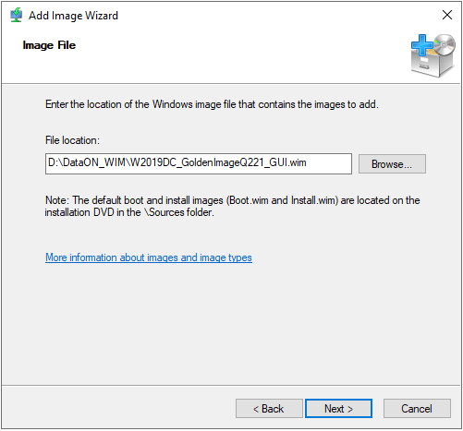Click the Add Image Wizard title bar icon
This screenshot has height=431, width=463.
(16, 15)
